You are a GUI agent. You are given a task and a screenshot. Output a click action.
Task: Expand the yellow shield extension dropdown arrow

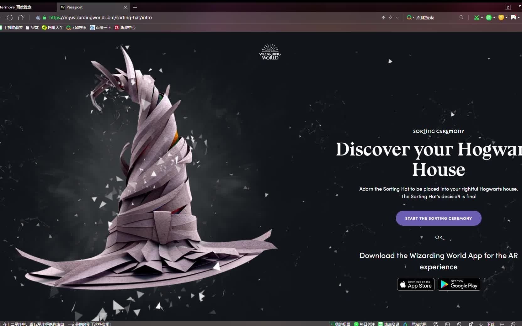(507, 18)
